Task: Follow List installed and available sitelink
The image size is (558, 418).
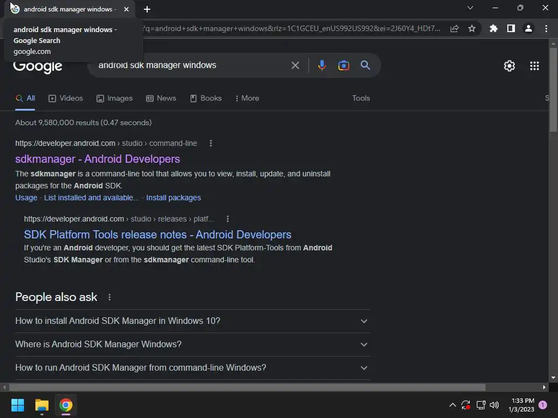Action: pos(92,198)
